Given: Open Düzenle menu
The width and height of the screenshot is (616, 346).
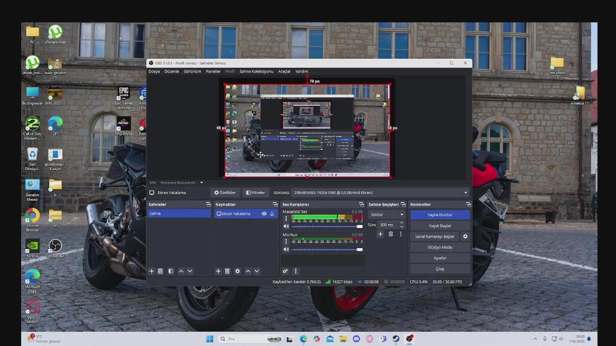Looking at the screenshot, I should tap(172, 71).
